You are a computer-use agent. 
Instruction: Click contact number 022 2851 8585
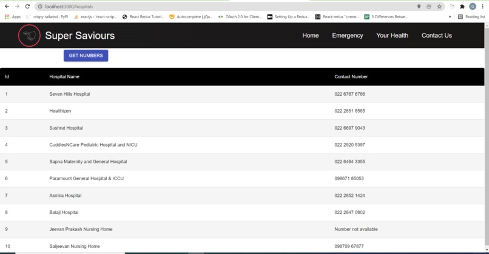pos(349,111)
